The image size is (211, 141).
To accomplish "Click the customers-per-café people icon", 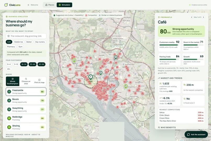I will (x=160, y=84).
